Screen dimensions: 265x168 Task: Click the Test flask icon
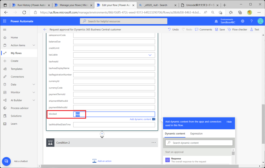tap(252, 30)
